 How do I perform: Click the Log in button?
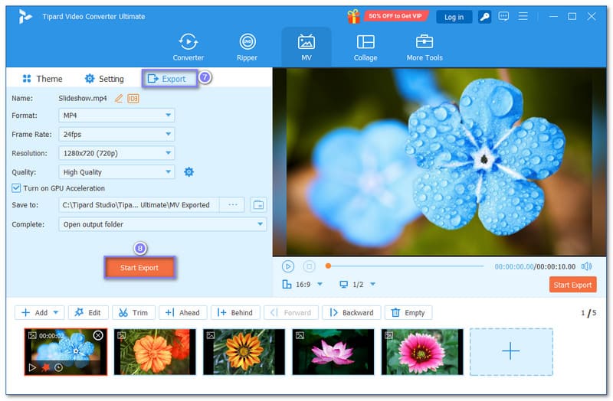point(454,17)
